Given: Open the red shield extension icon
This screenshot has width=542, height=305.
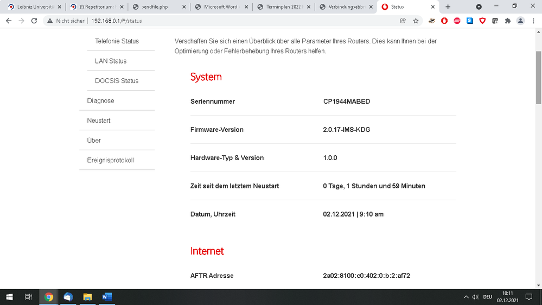Looking at the screenshot, I should pyautogui.click(x=482, y=21).
